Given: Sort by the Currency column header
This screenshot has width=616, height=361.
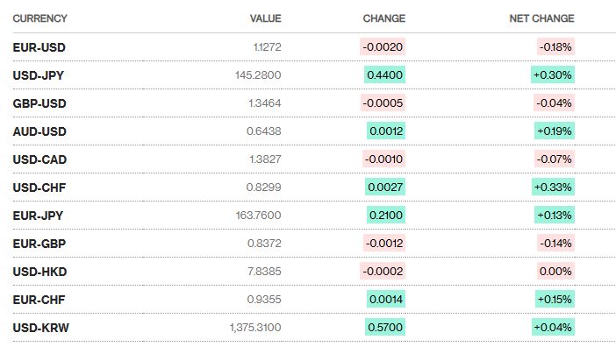Looking at the screenshot, I should (x=39, y=18).
